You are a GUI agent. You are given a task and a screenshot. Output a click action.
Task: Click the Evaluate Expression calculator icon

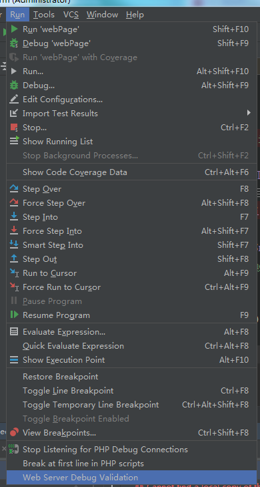pos(14,332)
